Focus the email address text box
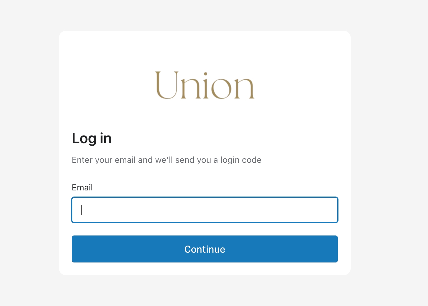428x306 pixels. pos(205,210)
